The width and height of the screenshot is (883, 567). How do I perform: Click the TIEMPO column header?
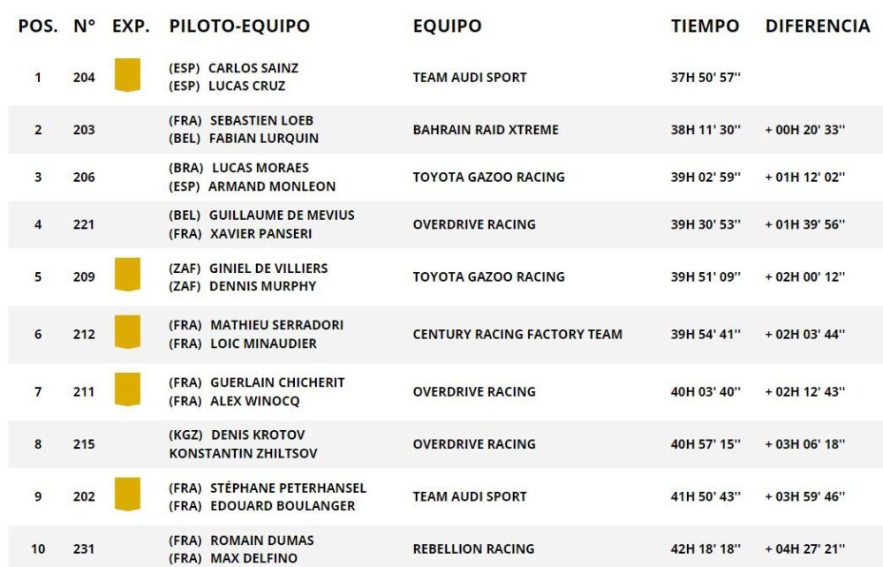pos(705,26)
